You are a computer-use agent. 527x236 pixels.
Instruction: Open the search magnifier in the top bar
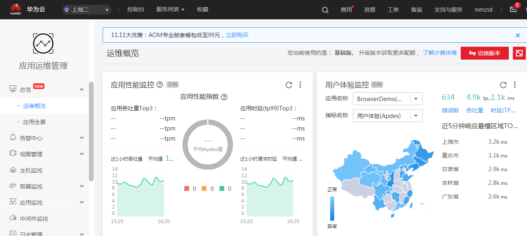325,10
